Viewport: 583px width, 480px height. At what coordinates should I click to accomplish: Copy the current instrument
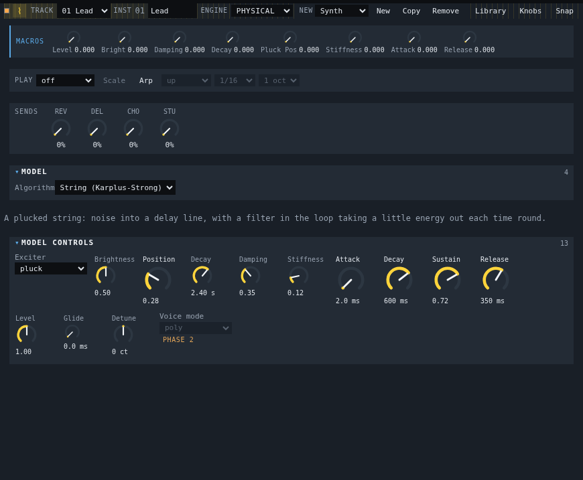[x=411, y=11]
